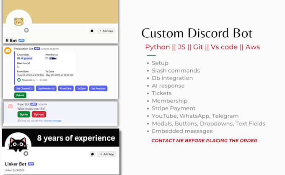Click APP badge next to Production Bot

37,49
